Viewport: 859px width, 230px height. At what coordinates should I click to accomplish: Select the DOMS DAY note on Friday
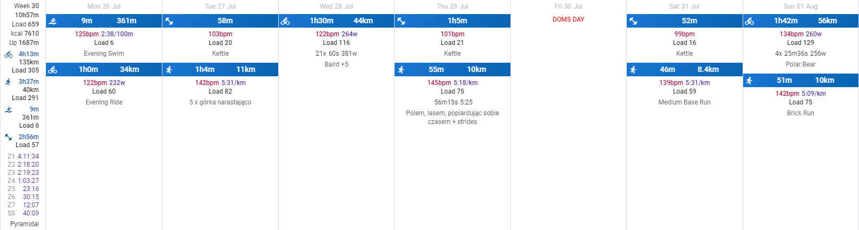568,19
